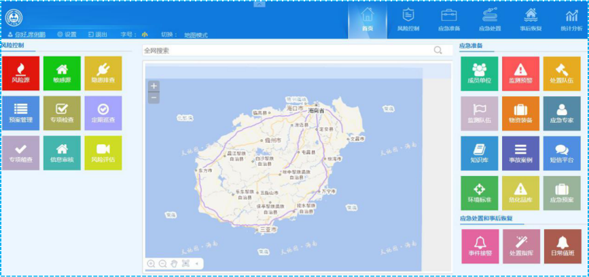Click the 退出 logout link
The image size is (589, 277).
point(96,35)
